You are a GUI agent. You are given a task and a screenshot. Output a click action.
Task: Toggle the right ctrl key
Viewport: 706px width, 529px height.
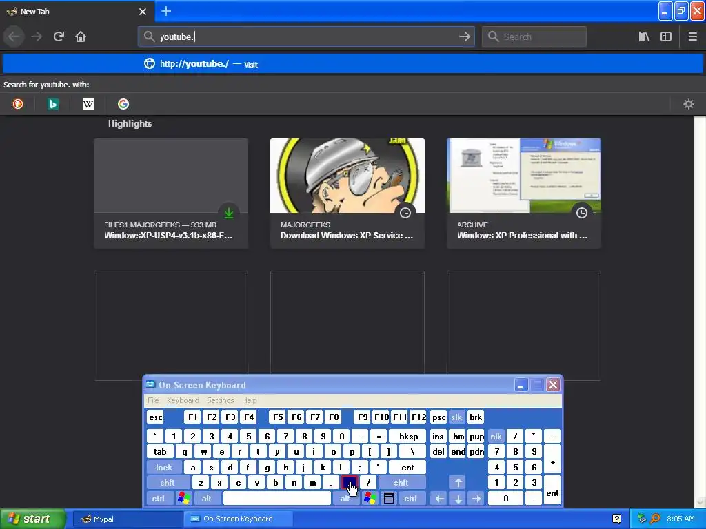click(x=411, y=498)
